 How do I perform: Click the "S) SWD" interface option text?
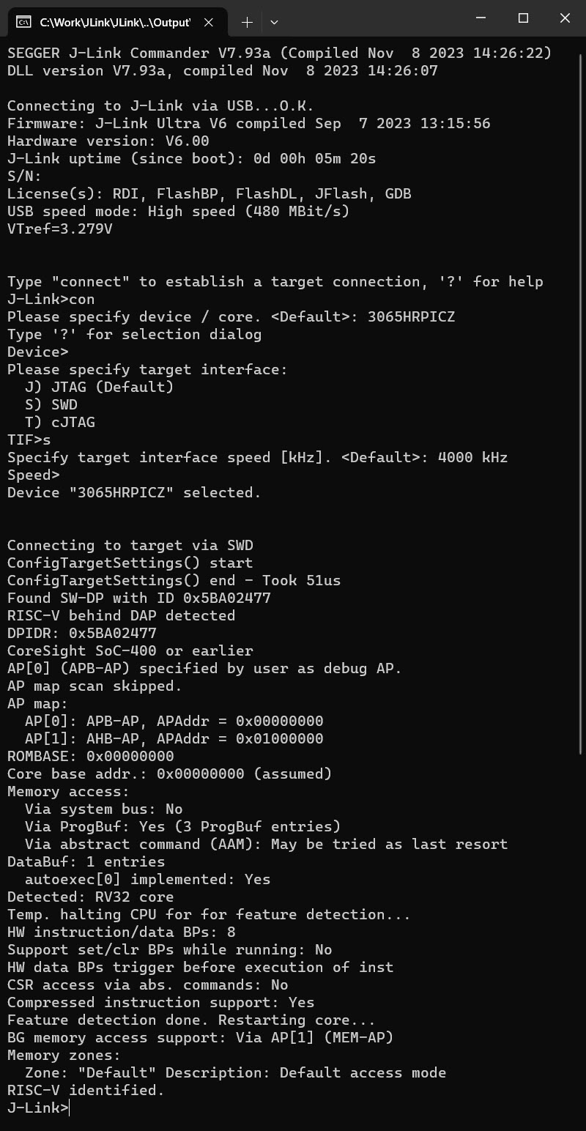point(51,404)
